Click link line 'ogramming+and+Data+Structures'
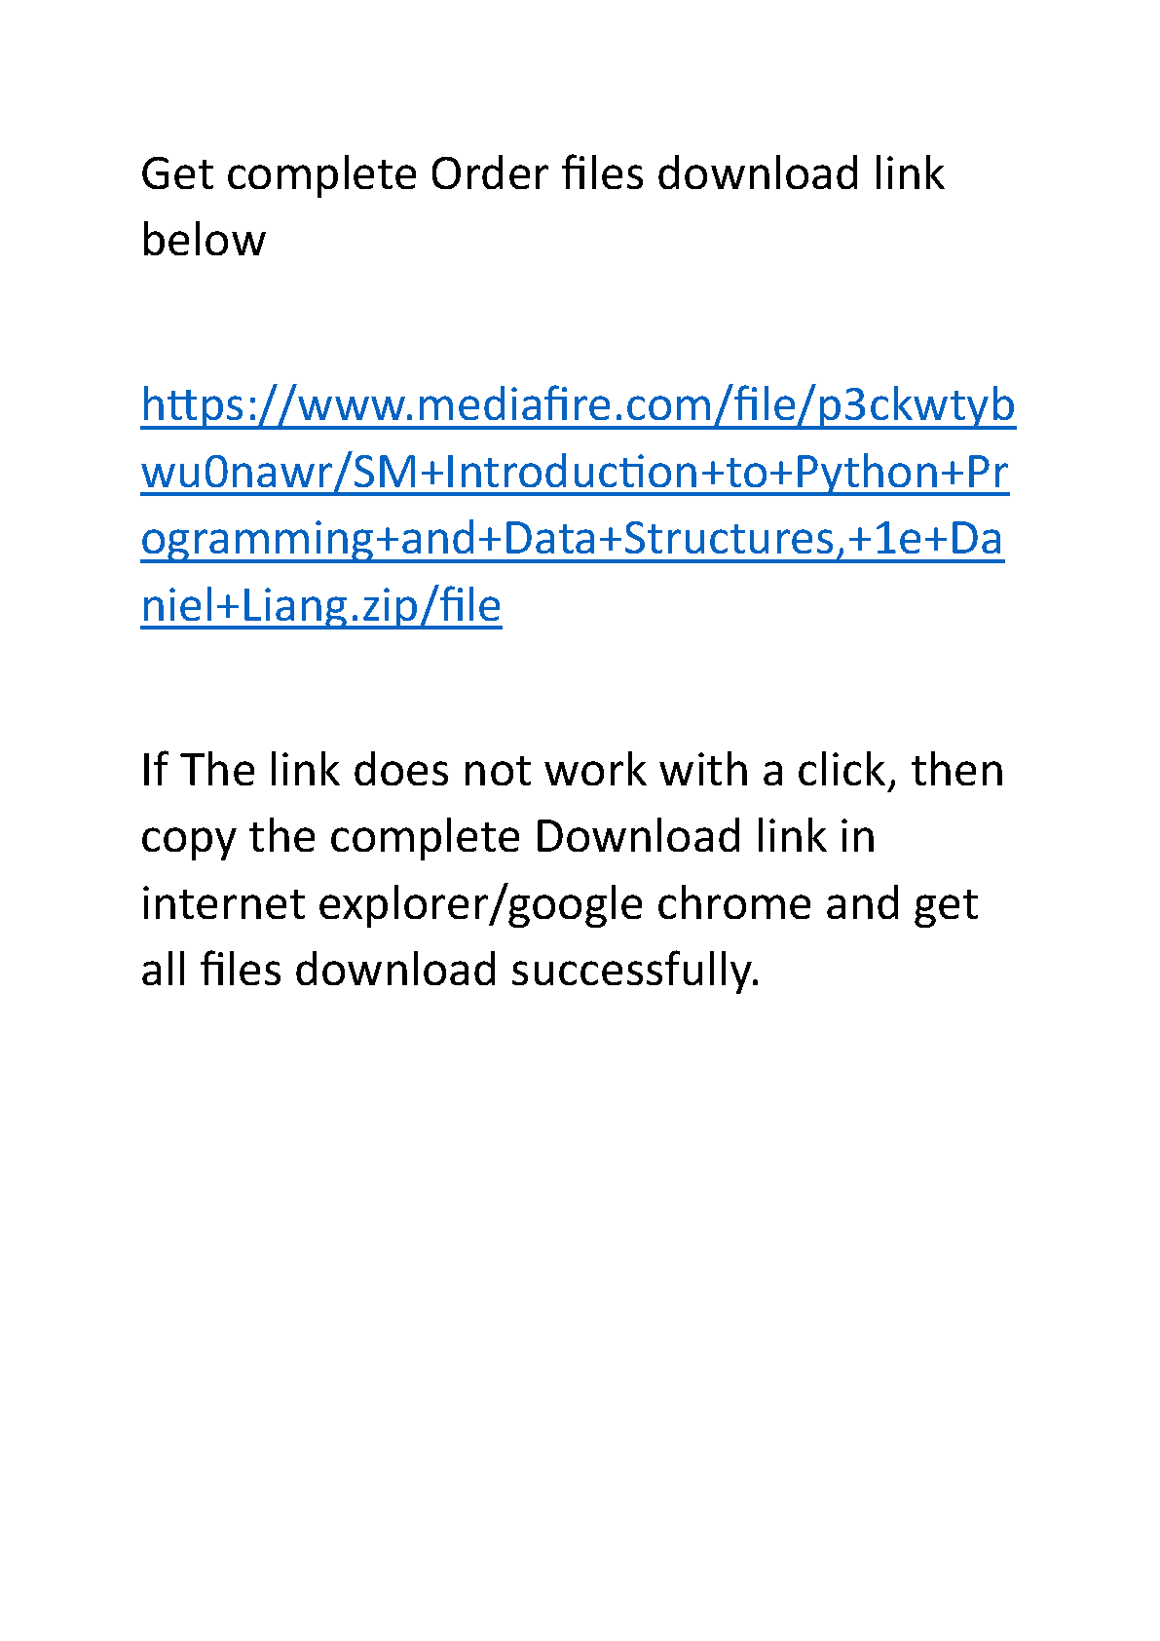Viewport: 1160px width, 1641px height. pos(572,539)
